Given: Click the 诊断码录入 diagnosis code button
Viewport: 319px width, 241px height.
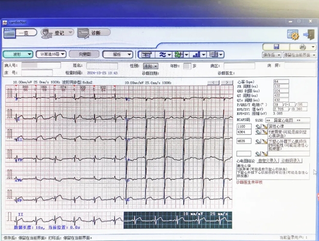Looking at the screenshot, I should point(291,161).
